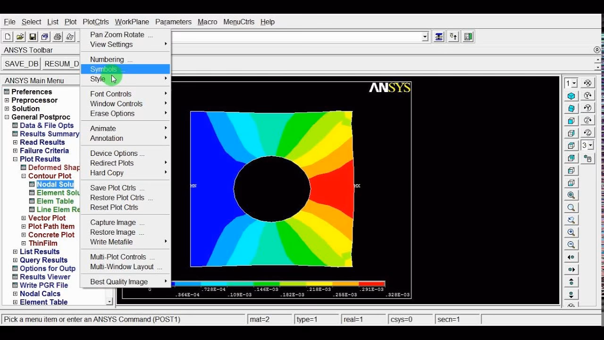Click the New Analysis blank page icon

[8, 37]
